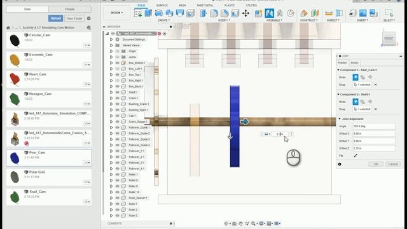407x229 pixels.
Task: Toggle visibility of Roller:1 component
Action: (x=117, y=174)
